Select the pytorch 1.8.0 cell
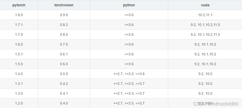This screenshot has width=242, height=108. point(19,15)
